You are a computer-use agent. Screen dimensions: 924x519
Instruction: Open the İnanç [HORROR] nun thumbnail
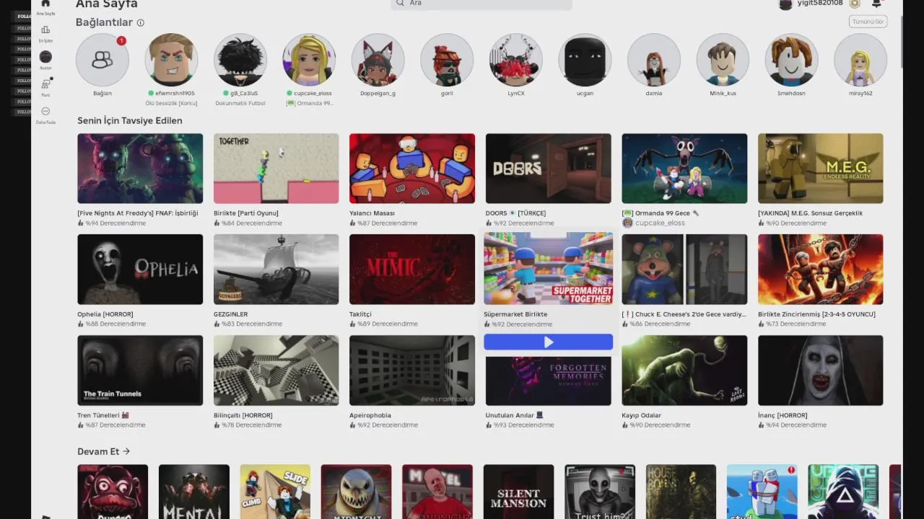click(x=821, y=371)
